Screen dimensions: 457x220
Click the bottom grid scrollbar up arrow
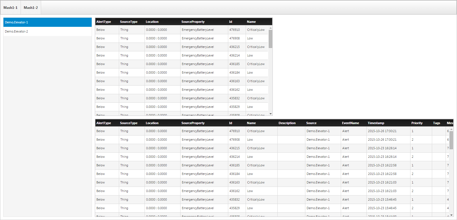pos(451,129)
